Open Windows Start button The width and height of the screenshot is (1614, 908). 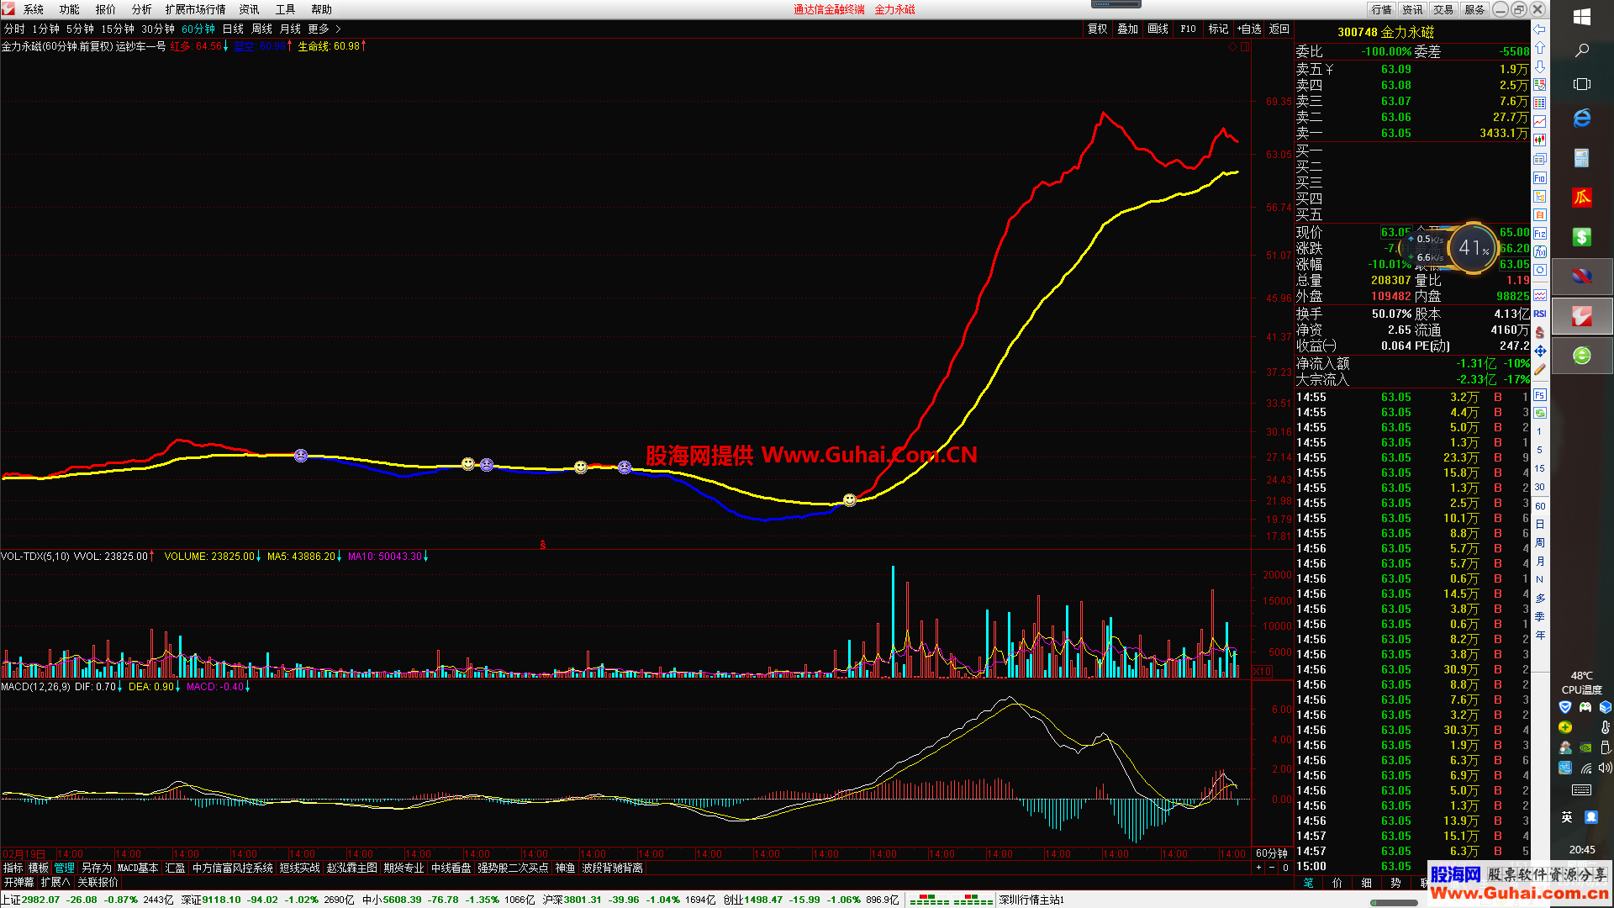coord(1581,18)
